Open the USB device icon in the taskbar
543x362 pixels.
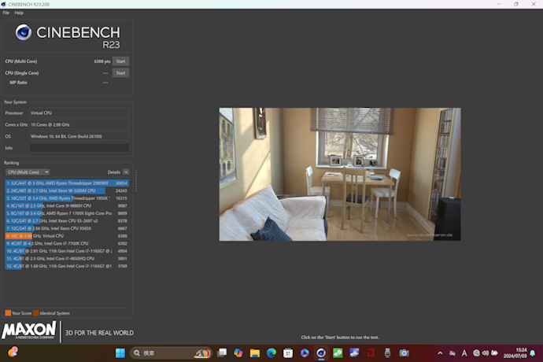pos(387,353)
